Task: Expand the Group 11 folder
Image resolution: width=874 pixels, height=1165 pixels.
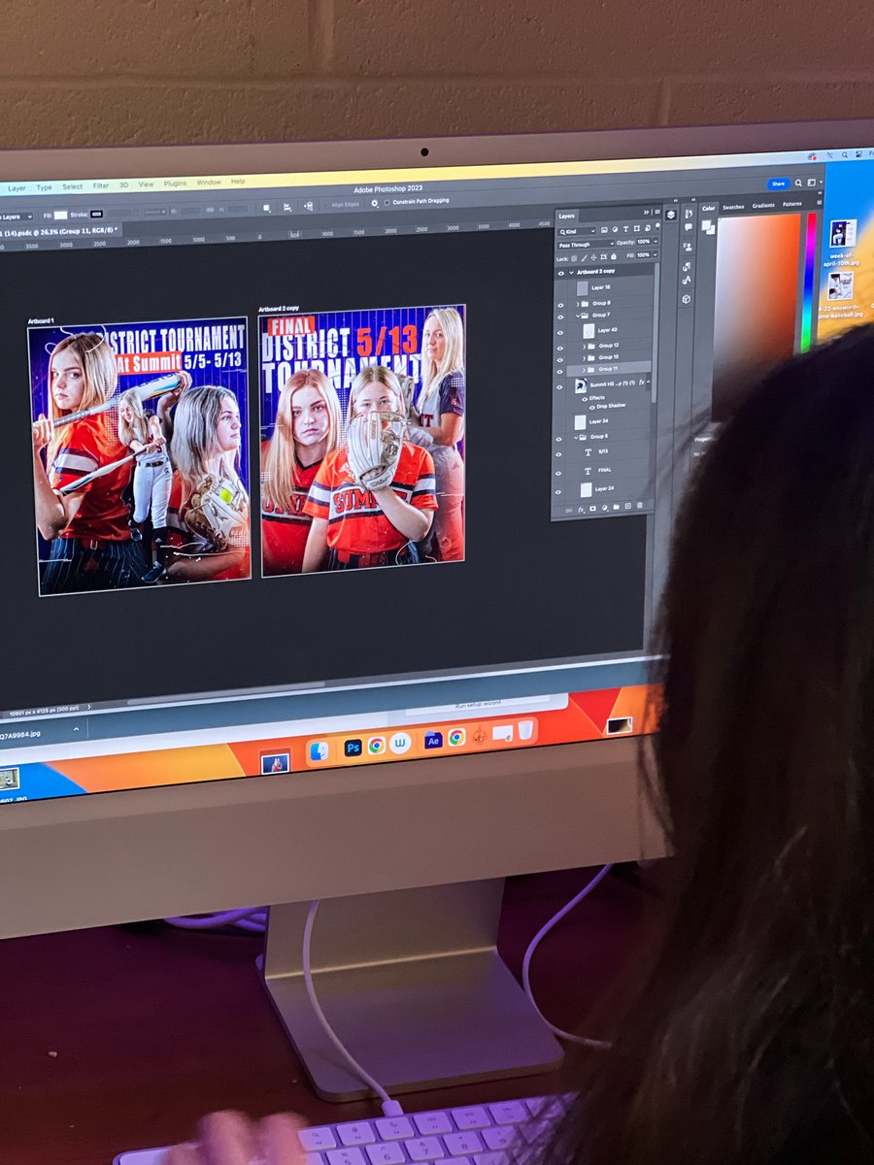Action: (x=585, y=370)
